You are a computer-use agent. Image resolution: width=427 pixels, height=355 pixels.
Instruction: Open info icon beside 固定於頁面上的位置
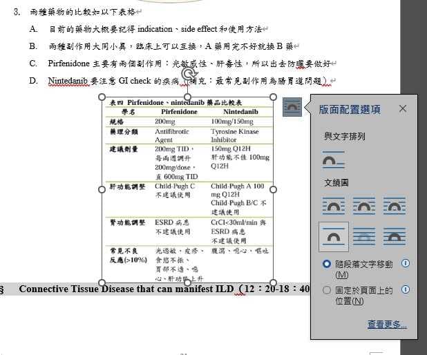click(x=406, y=289)
